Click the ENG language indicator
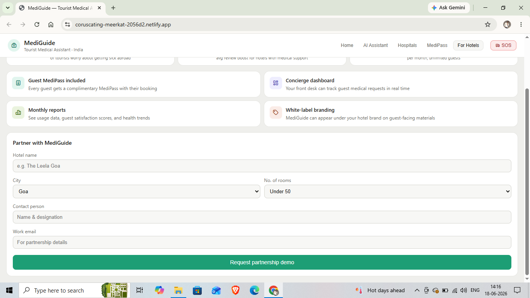Screen dimensions: 530x298 tap(475, 290)
